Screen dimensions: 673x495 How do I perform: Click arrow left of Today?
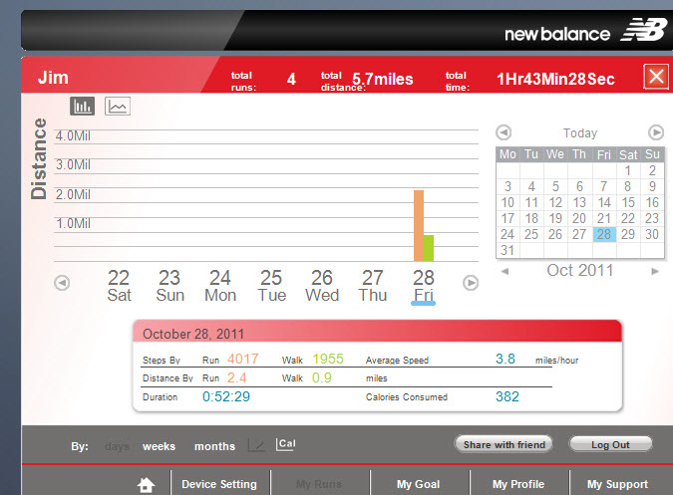[x=505, y=132]
